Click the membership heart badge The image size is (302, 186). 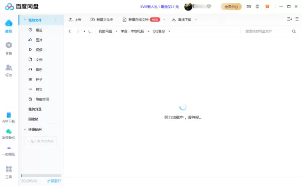coord(209,7)
